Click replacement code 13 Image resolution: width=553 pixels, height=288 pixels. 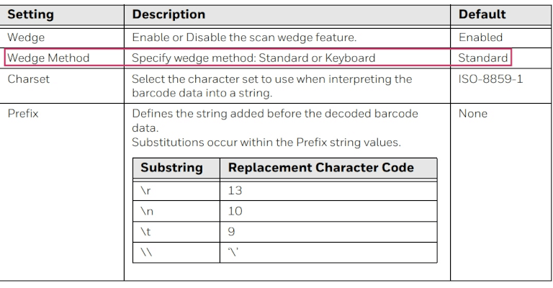235,191
